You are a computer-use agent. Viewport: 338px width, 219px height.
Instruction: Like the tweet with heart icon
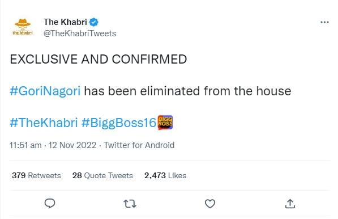point(210,204)
